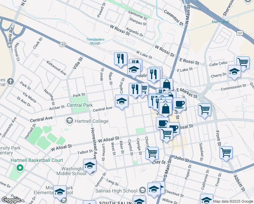Click the Villa St label

click(78, 63)
